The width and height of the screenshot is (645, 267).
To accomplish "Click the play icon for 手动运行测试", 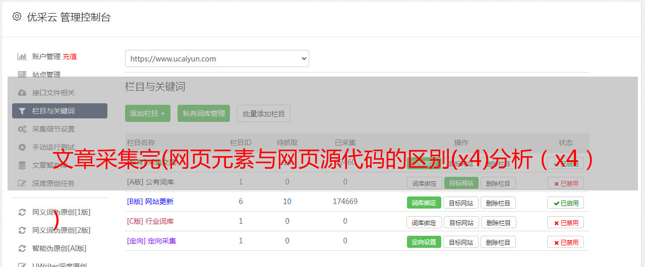I will (22, 147).
